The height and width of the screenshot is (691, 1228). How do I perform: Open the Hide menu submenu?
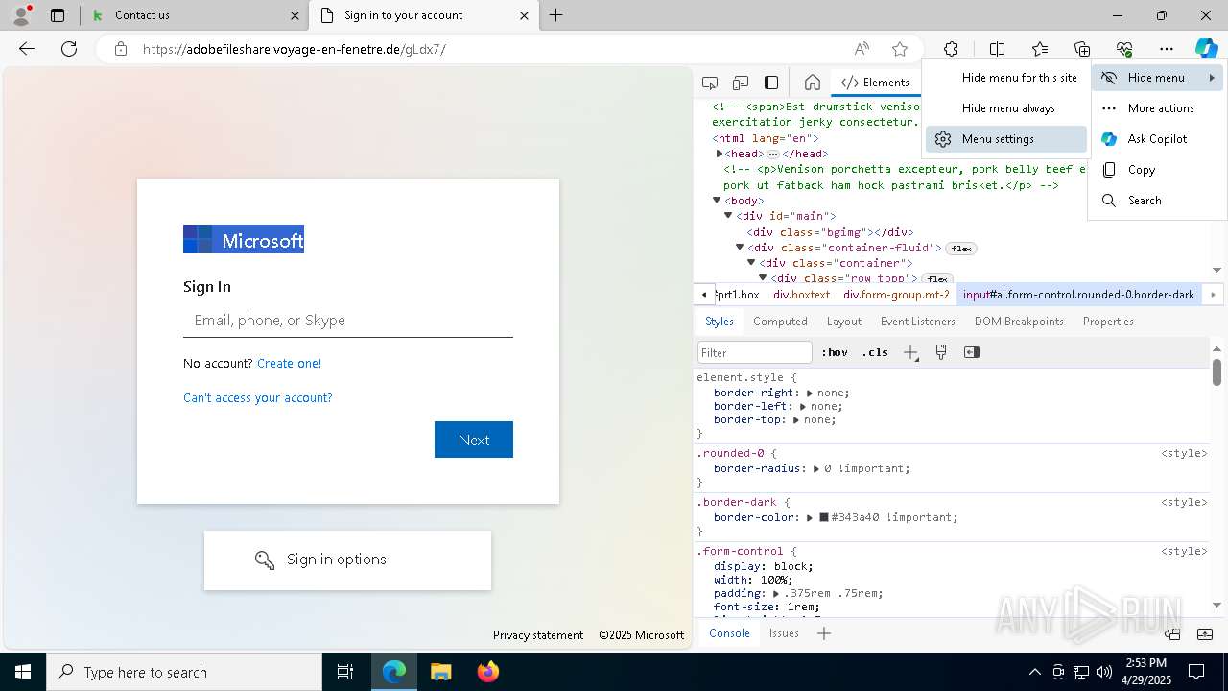[1157, 78]
